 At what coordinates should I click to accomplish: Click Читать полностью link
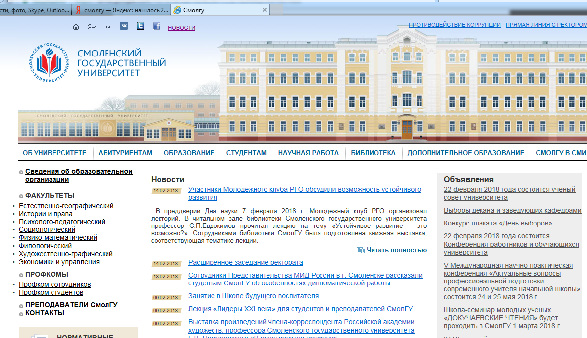[x=396, y=250]
